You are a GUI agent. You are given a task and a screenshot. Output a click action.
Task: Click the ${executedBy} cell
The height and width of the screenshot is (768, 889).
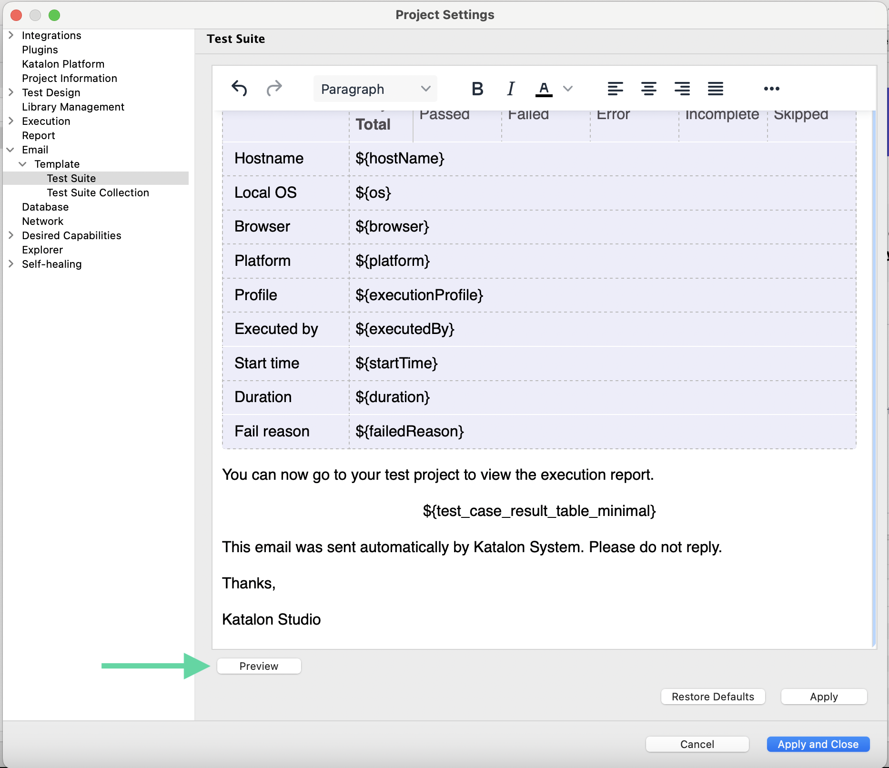coord(602,329)
